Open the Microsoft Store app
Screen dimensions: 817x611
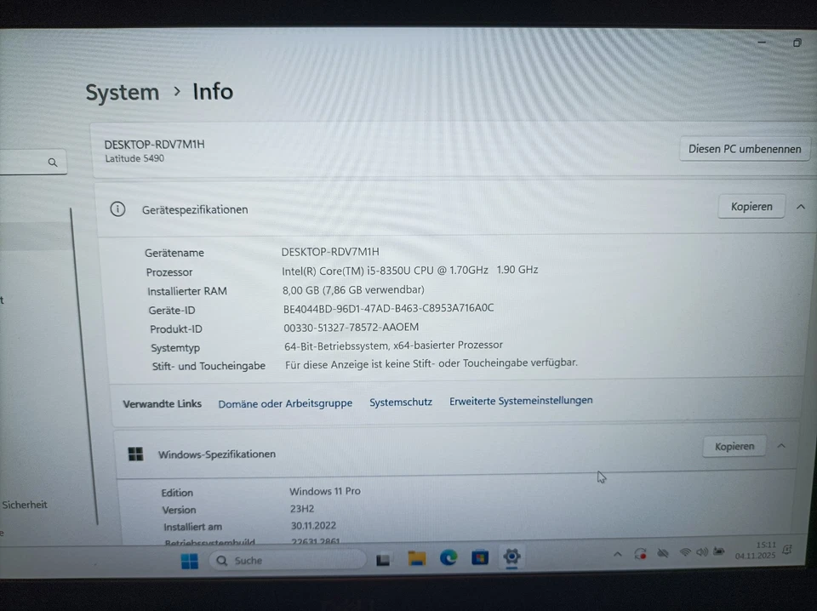pos(479,559)
